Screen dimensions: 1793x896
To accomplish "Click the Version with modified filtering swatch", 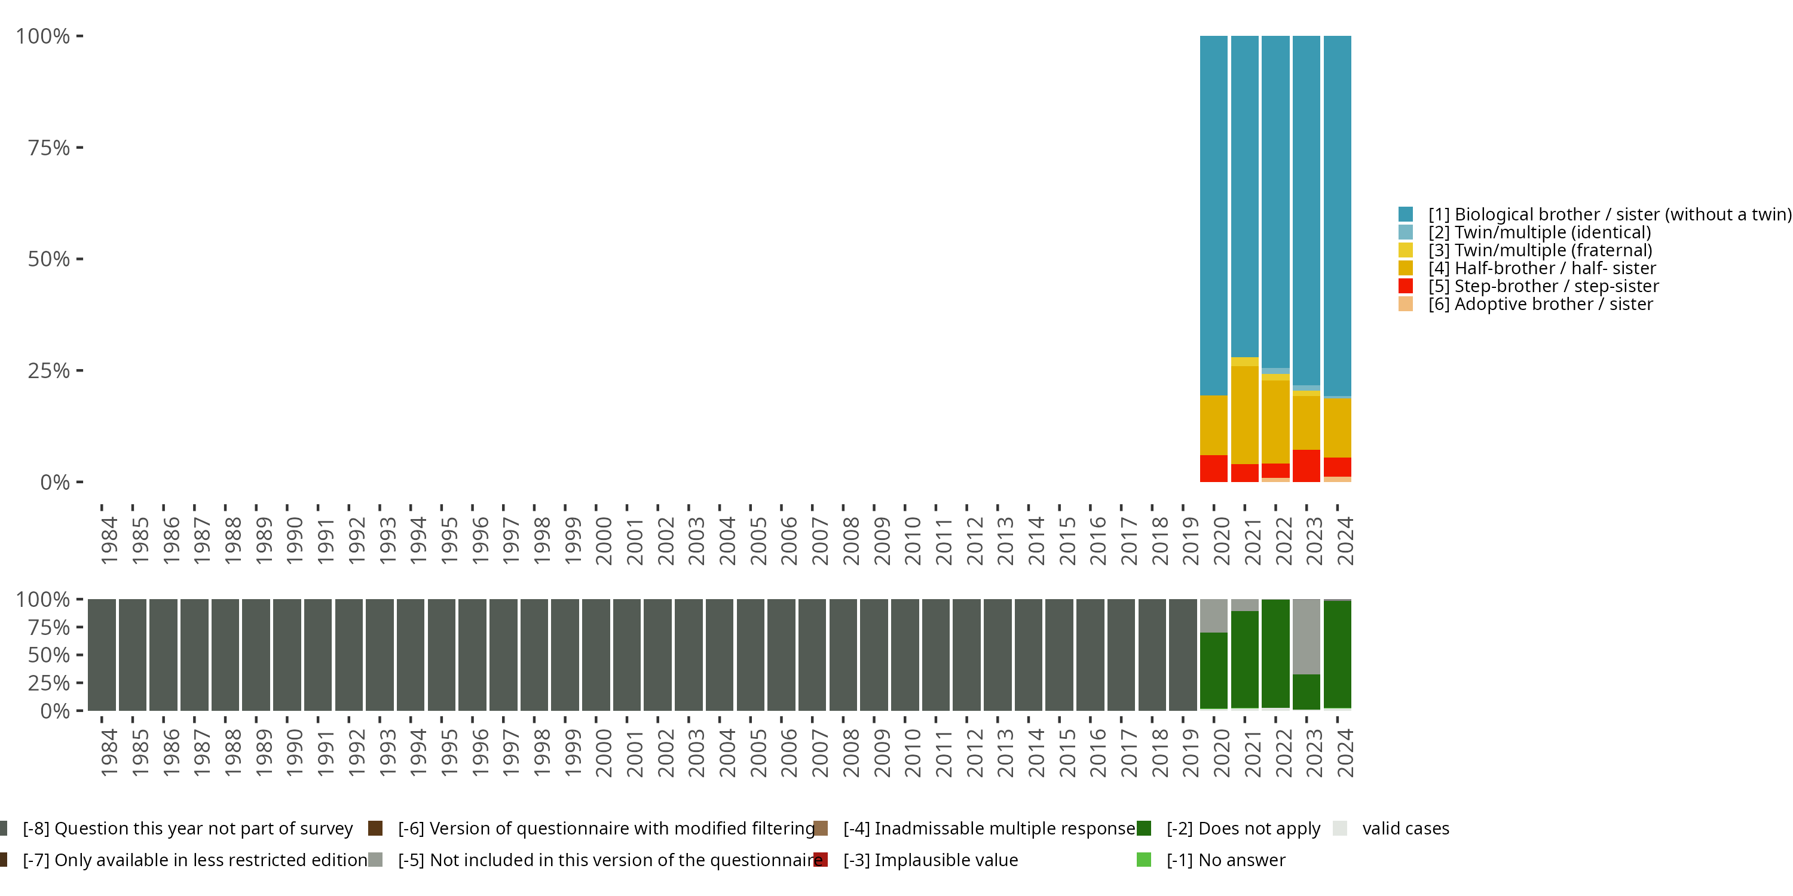I will [375, 829].
